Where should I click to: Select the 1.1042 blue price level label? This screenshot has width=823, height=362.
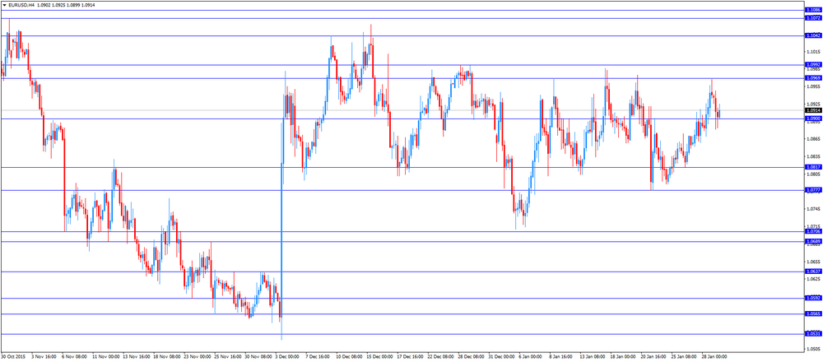click(812, 35)
